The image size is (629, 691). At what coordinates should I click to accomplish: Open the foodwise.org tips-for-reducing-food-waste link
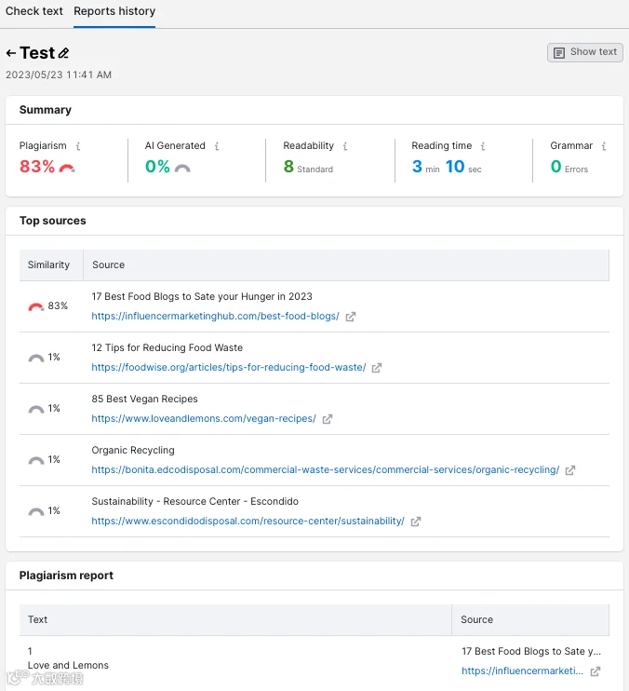(228, 368)
